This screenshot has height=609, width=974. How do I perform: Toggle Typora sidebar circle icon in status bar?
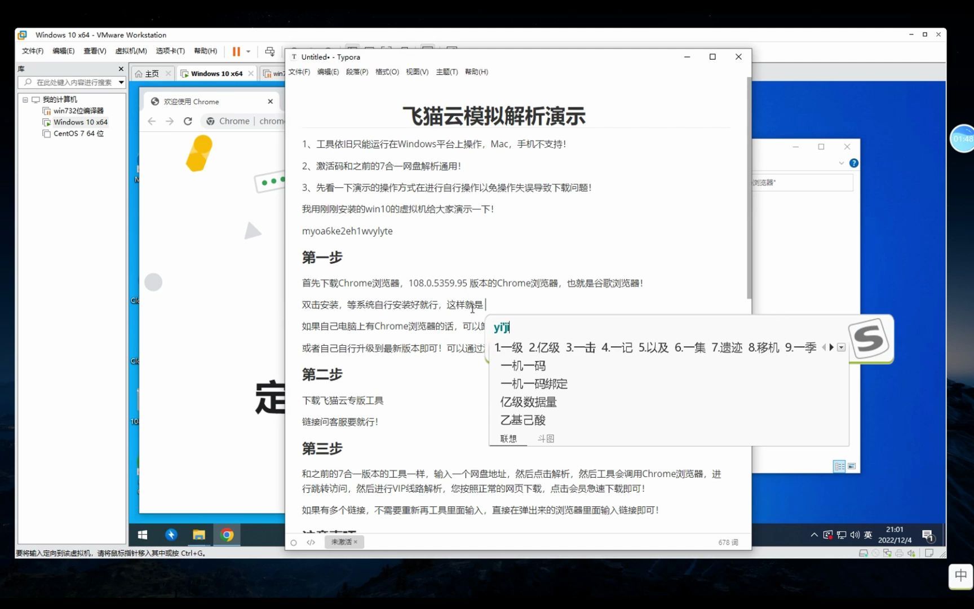pos(294,542)
